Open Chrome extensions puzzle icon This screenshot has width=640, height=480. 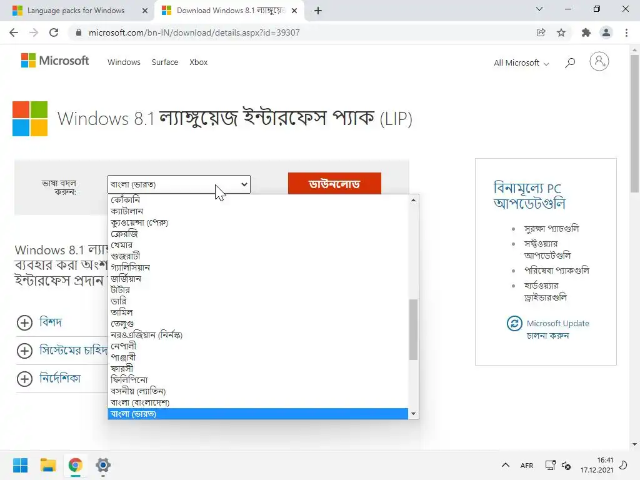[586, 32]
